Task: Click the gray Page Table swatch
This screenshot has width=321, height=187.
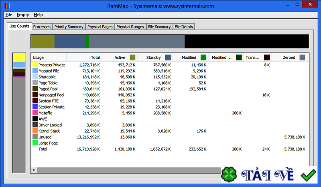Action: [x=35, y=83]
